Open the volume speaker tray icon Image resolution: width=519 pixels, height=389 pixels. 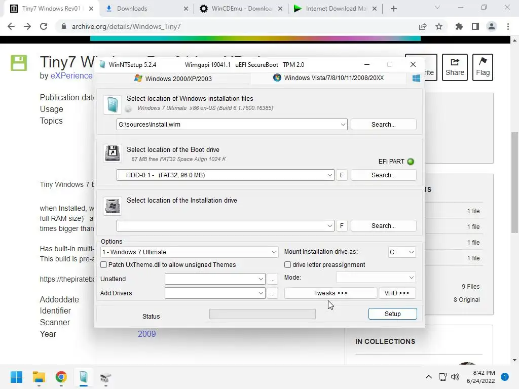point(456,377)
